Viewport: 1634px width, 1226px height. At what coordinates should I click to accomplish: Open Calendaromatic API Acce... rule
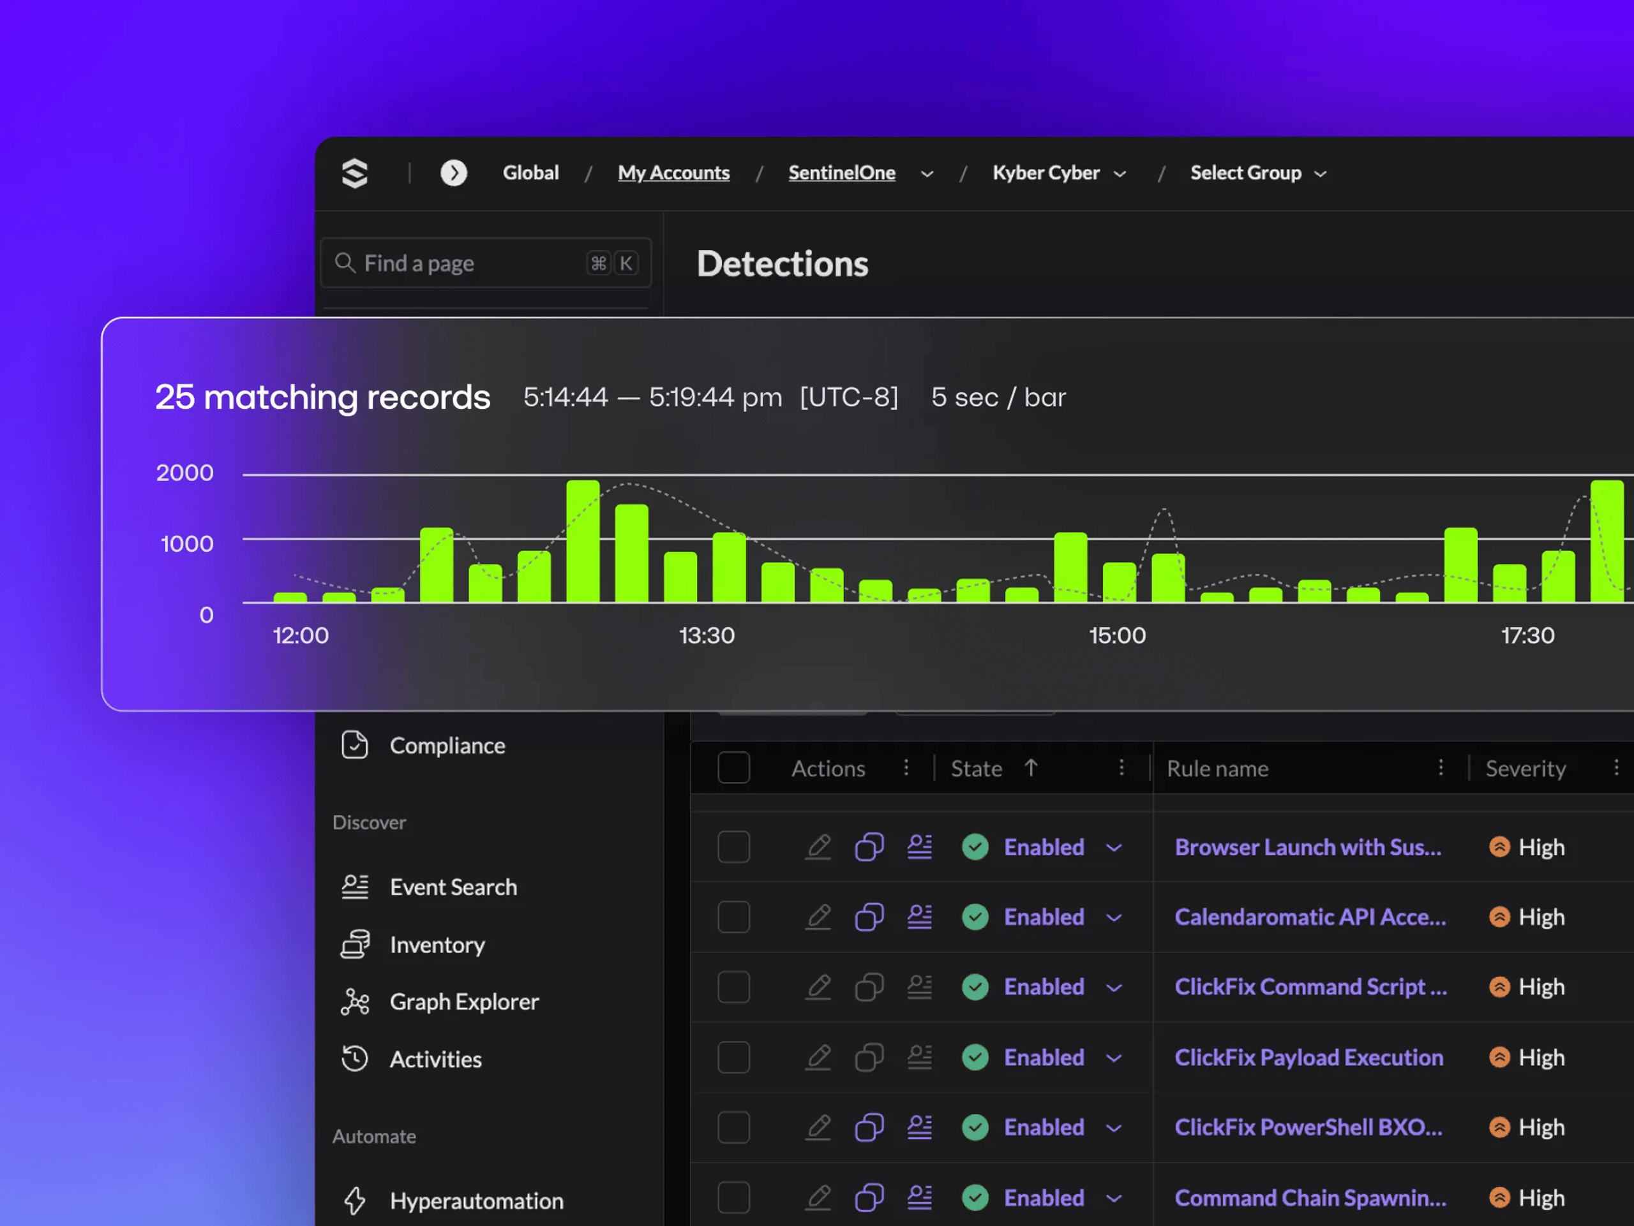1310,917
